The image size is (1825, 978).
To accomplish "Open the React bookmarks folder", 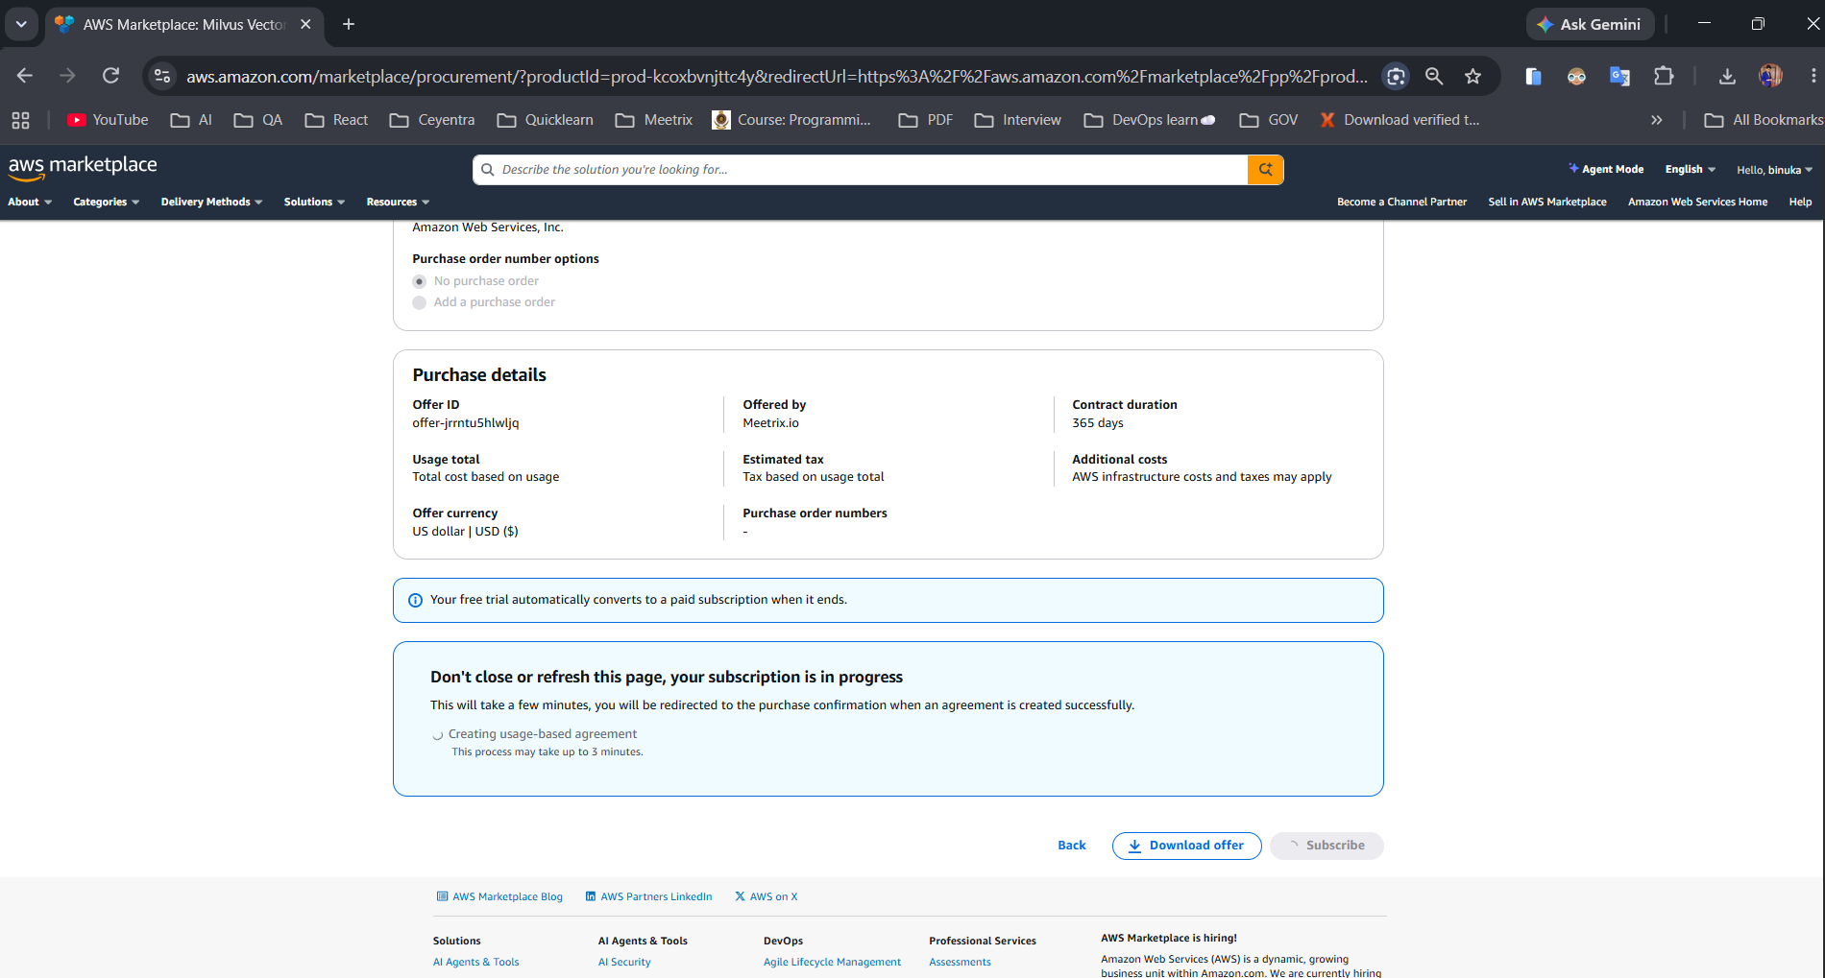I will [x=336, y=120].
